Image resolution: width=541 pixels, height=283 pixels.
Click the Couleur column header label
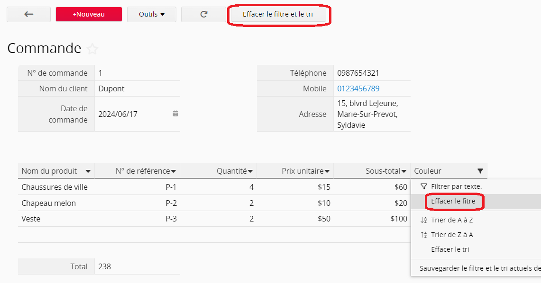tap(428, 171)
